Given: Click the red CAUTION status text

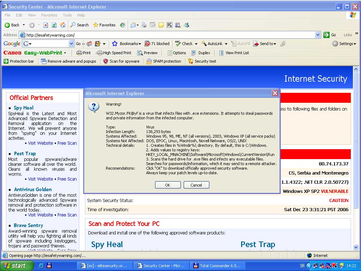Looking at the screenshot, I should (339, 200).
